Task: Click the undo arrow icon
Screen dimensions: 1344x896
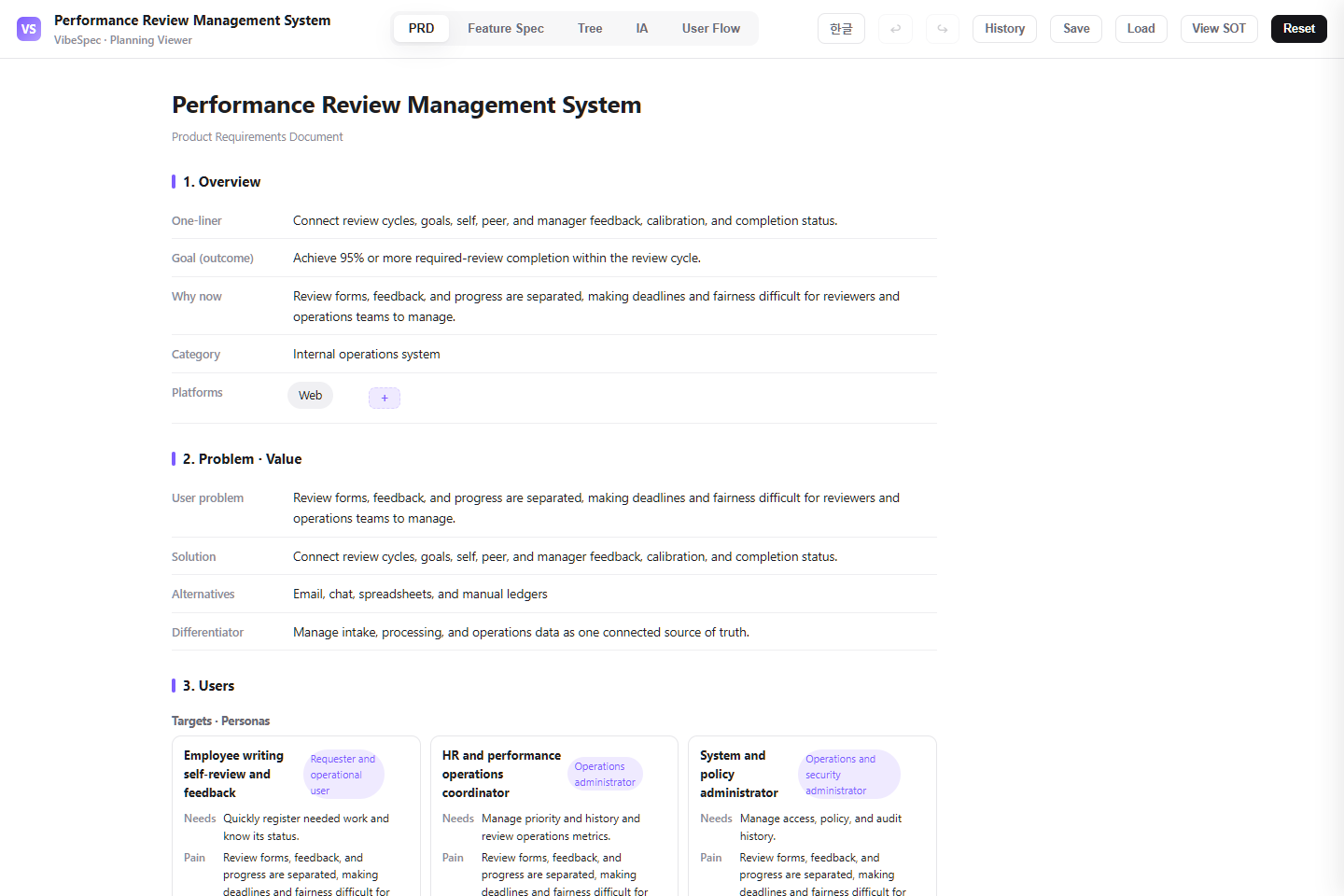Action: pos(895,29)
